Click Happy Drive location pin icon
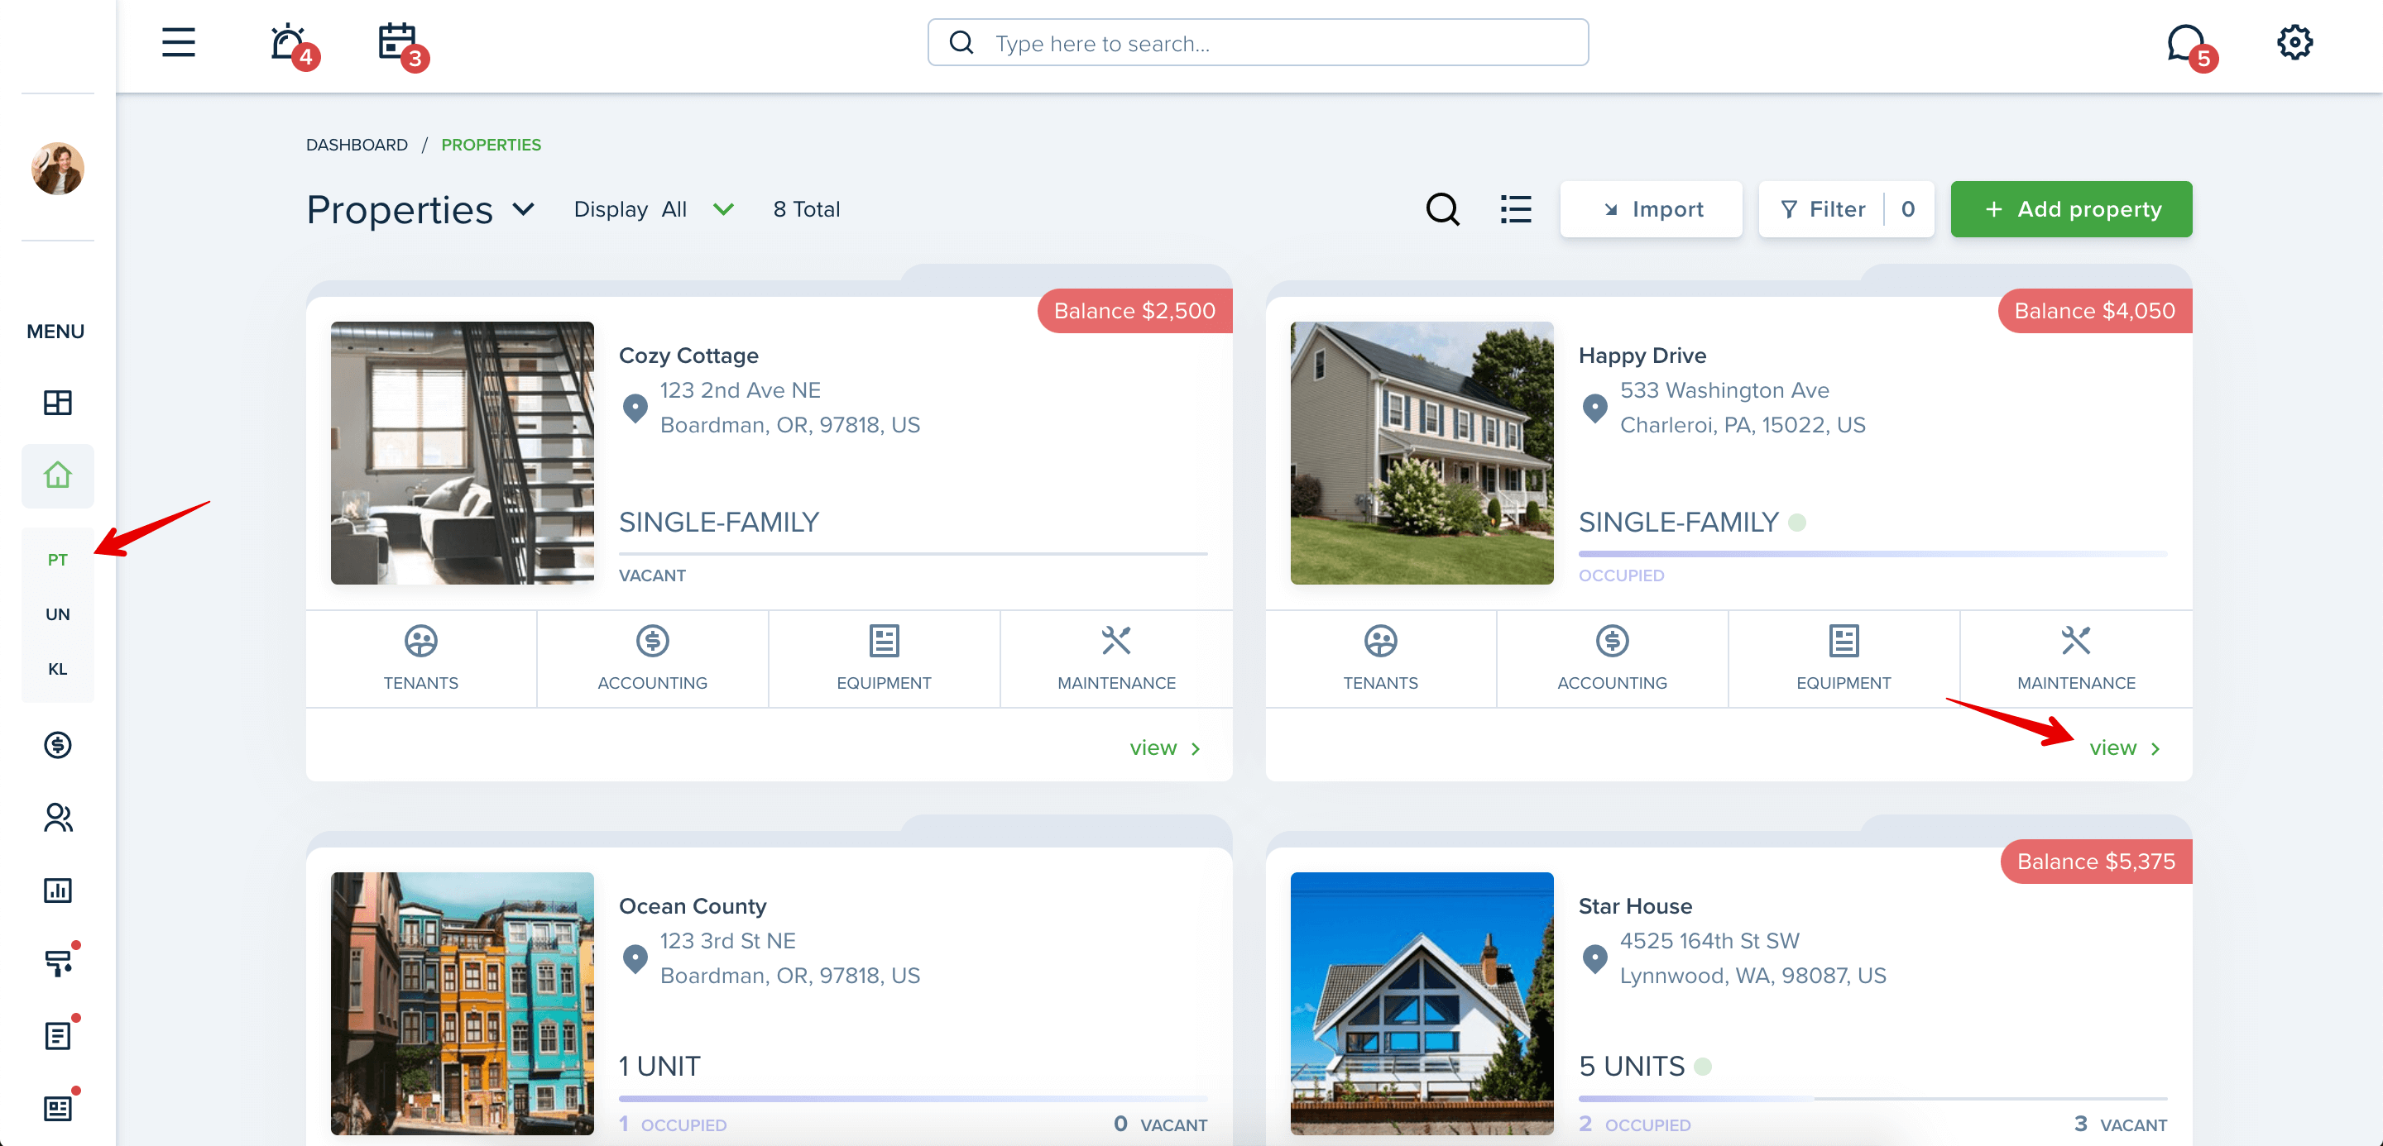The image size is (2383, 1146). (1594, 408)
